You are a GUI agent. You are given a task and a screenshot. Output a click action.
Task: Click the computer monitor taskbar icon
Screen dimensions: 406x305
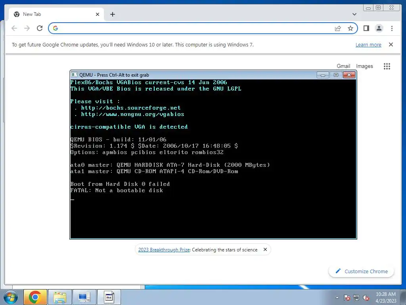[84, 297]
